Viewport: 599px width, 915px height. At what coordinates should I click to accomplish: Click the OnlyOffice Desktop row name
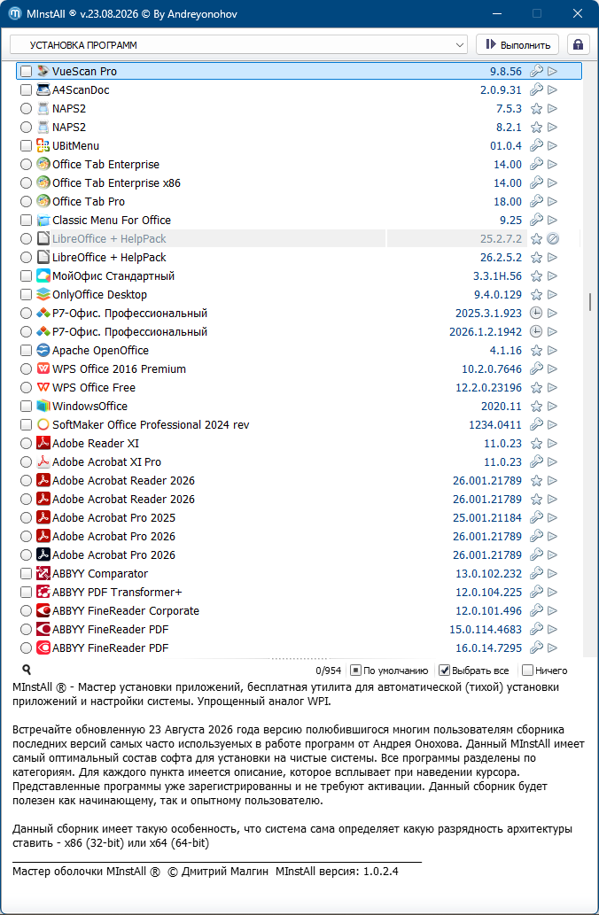pyautogui.click(x=99, y=295)
